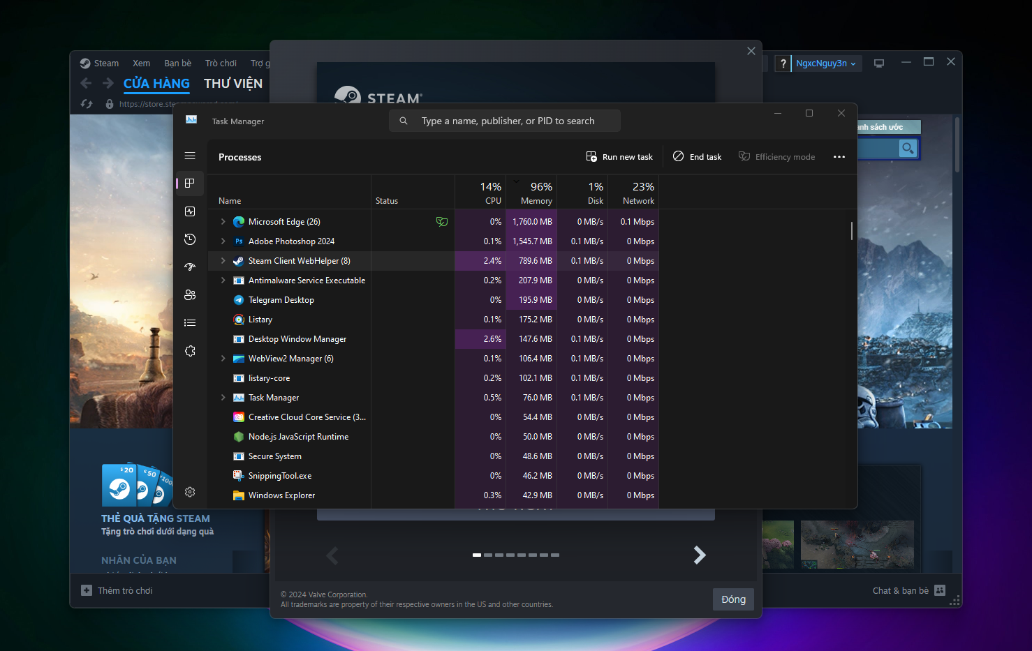Click Steam back arrow navigation

tap(86, 83)
